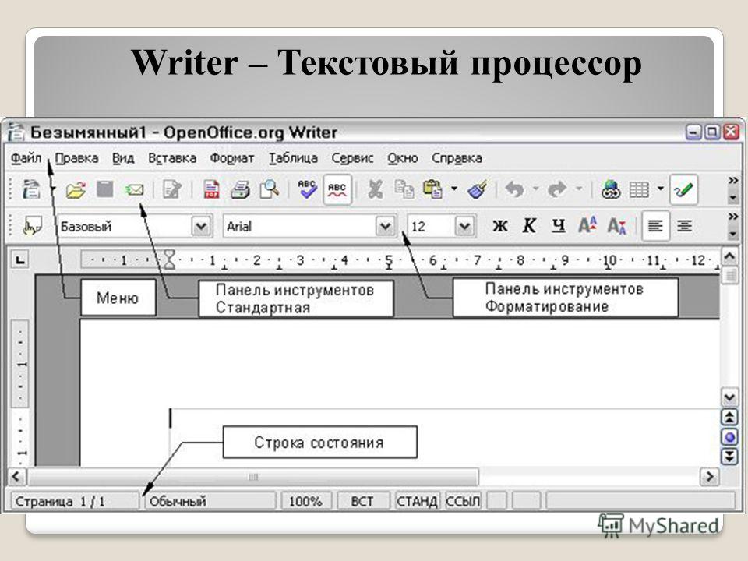Expand hidden Standard toolbar buttons chevron
This screenshot has height=561, width=748.
(733, 180)
